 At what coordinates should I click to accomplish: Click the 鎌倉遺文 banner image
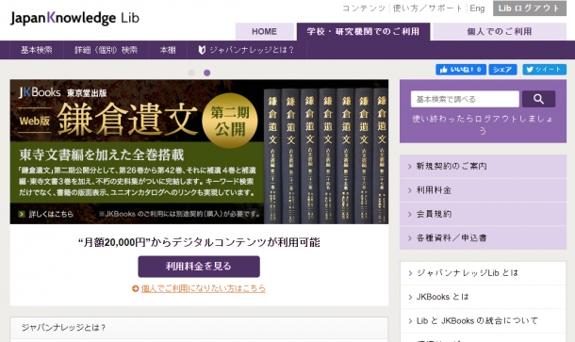[x=199, y=152]
